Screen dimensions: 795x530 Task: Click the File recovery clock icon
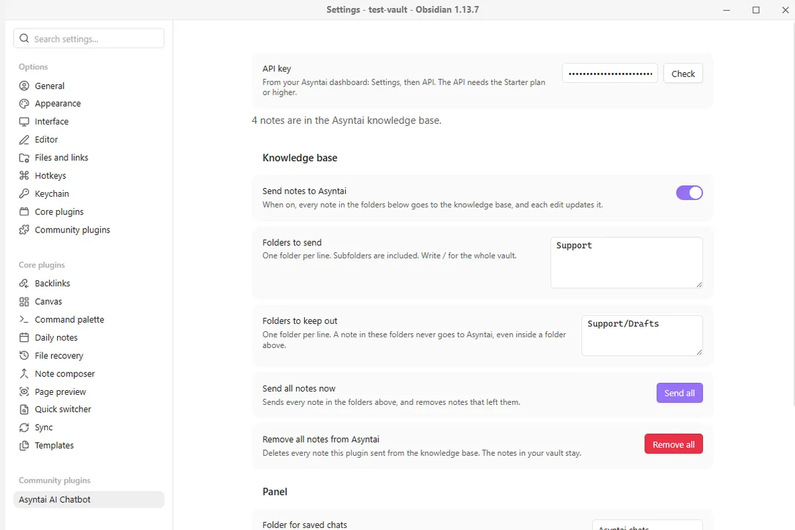pyautogui.click(x=25, y=356)
